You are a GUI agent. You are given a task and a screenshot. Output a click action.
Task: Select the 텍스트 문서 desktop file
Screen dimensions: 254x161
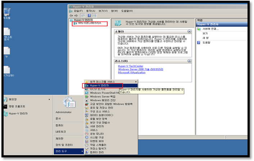tap(8, 34)
